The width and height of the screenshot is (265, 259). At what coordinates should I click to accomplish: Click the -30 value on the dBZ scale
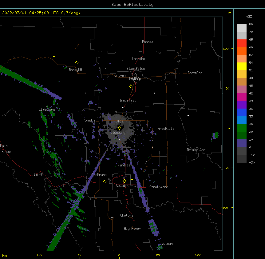coord(252,162)
